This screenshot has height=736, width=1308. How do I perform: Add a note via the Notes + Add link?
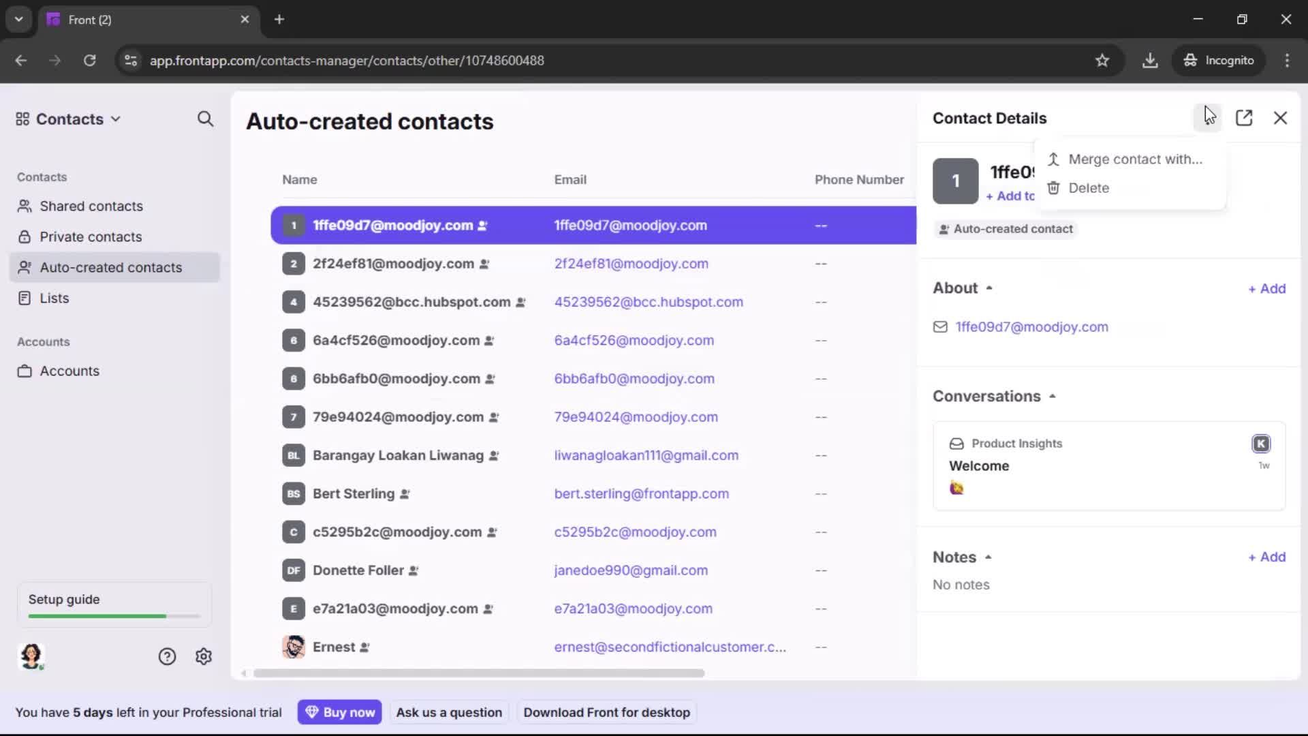coord(1266,557)
